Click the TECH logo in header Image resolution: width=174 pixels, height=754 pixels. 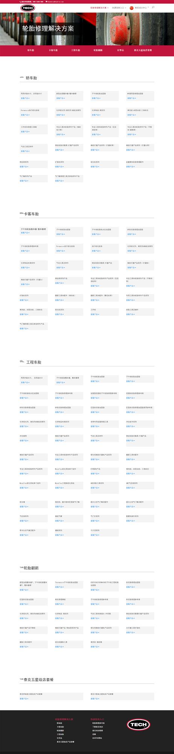coord(27,8)
